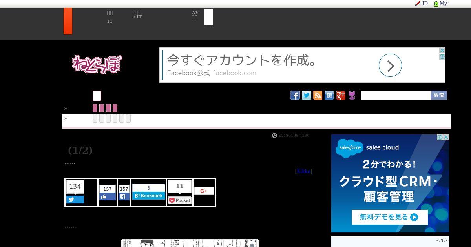The image size is (471, 247).
Task: Open the My link with user icon
Action: click(x=440, y=4)
